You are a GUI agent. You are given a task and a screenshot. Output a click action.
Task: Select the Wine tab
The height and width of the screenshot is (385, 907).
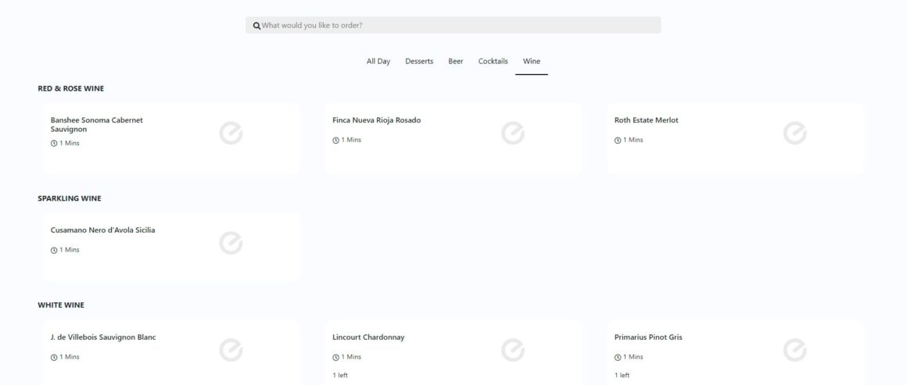[532, 61]
